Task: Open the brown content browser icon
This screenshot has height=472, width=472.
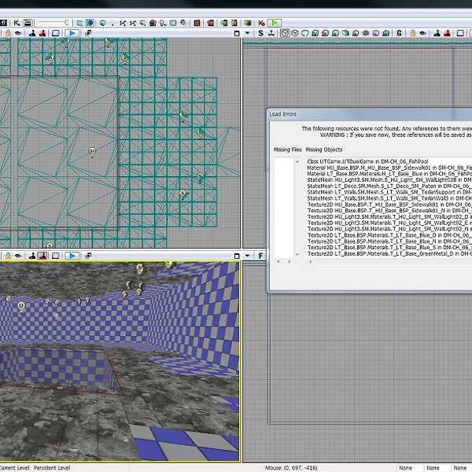Action: tap(197, 23)
